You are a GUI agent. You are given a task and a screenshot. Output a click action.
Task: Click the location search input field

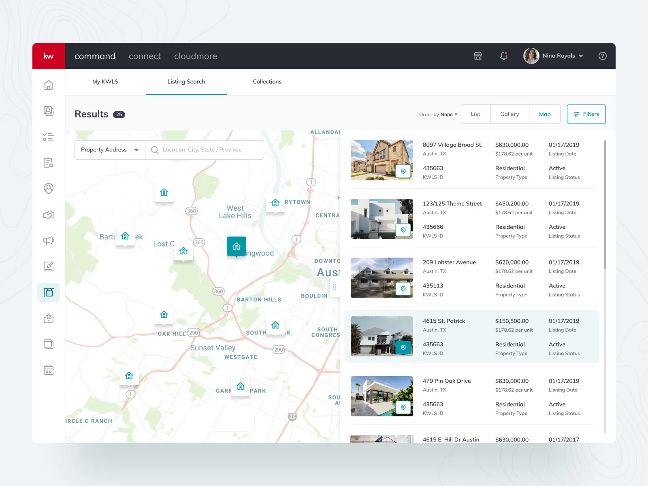(x=207, y=149)
